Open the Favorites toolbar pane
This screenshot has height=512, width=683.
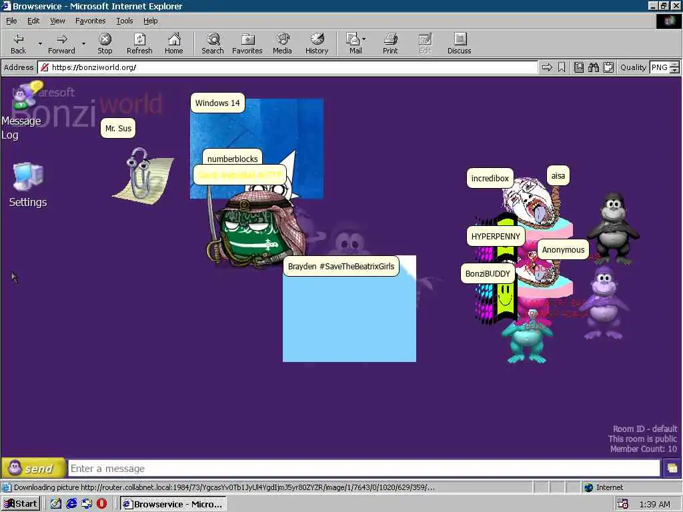click(x=247, y=43)
